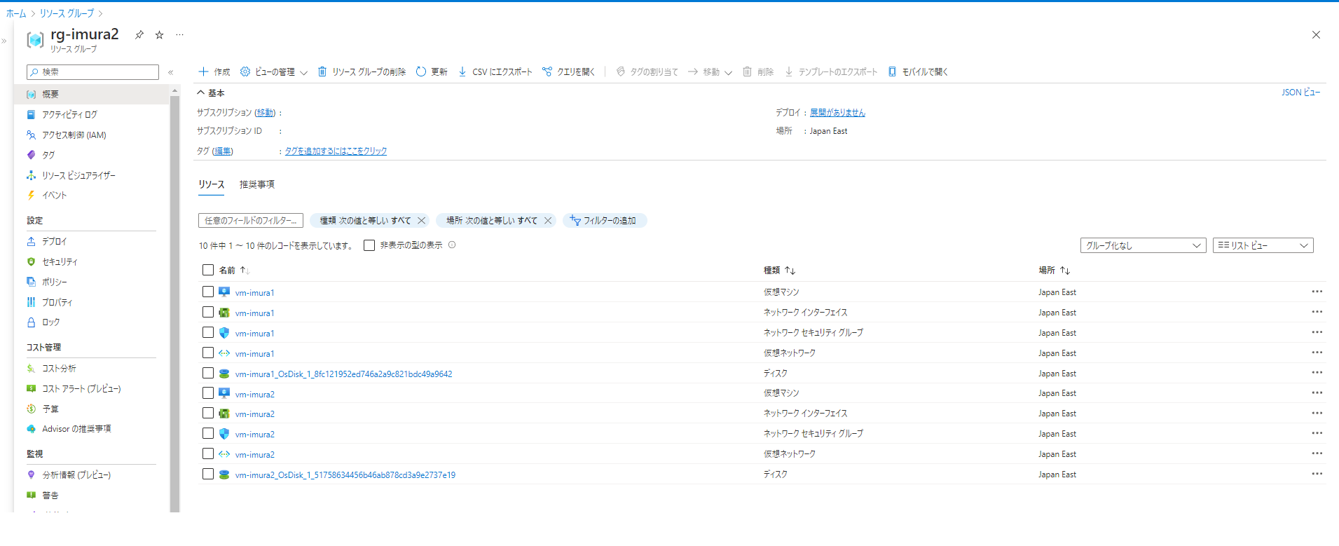The width and height of the screenshot is (1339, 546).
Task: Switch to the 推奨事項 tab
Action: (257, 184)
